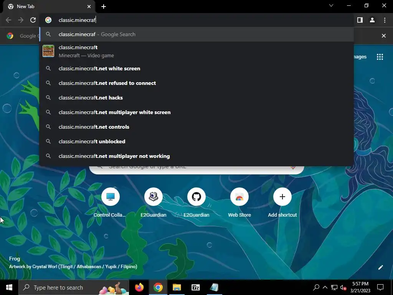Open the Chrome side panel icon
This screenshot has height=295, width=393.
pos(360,20)
